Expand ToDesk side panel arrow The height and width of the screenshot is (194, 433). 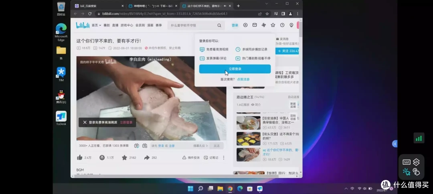tap(395, 143)
